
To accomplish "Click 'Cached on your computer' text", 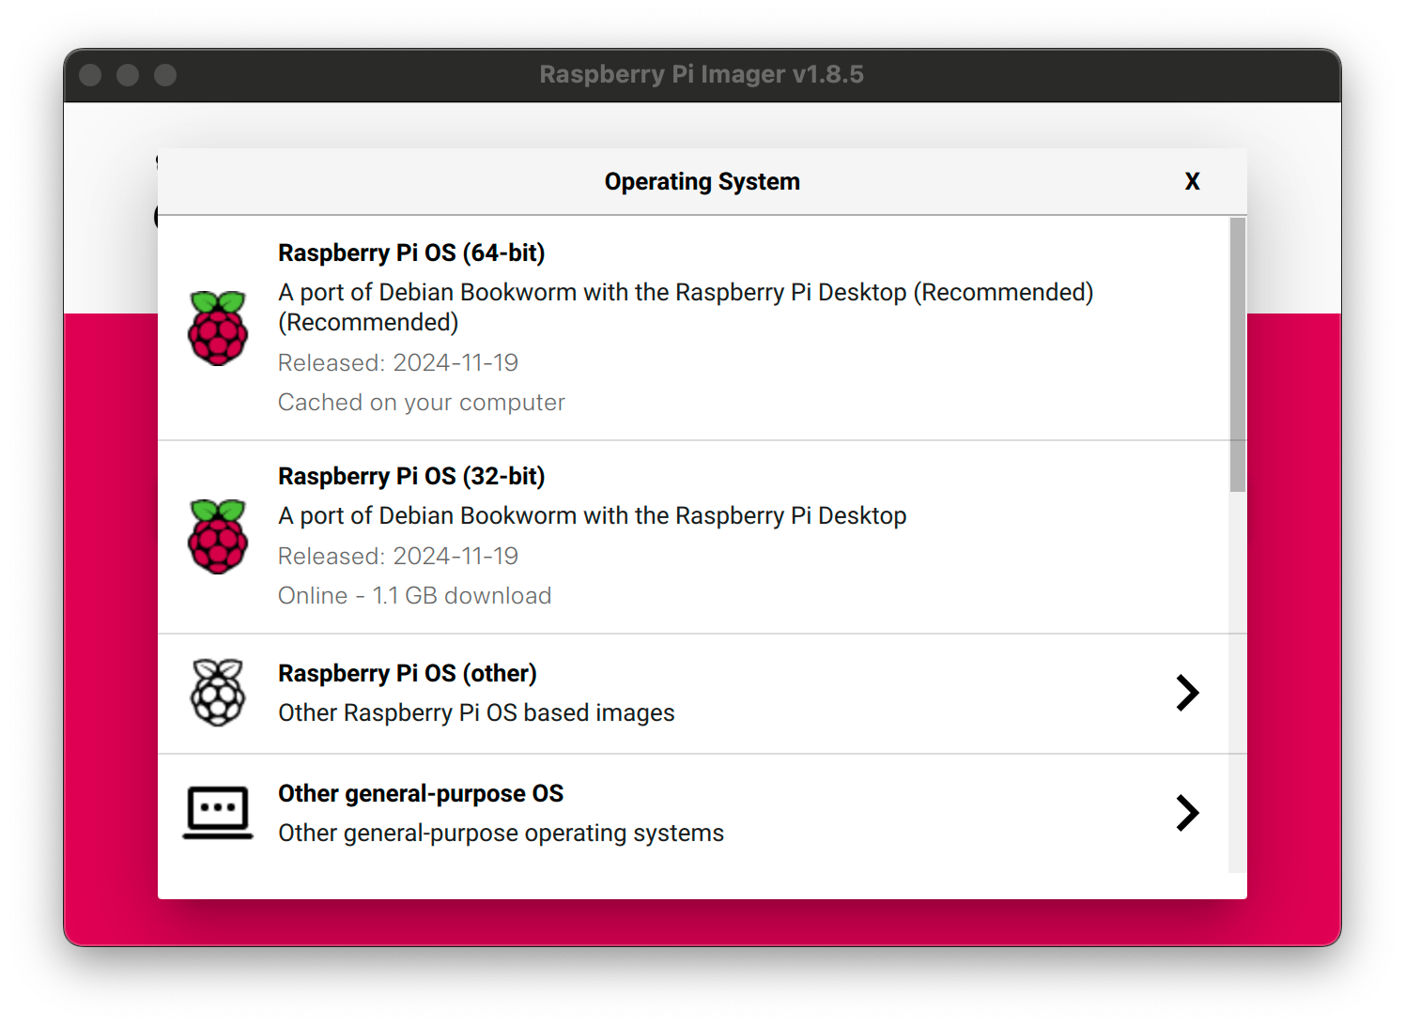I will click(x=422, y=402).
